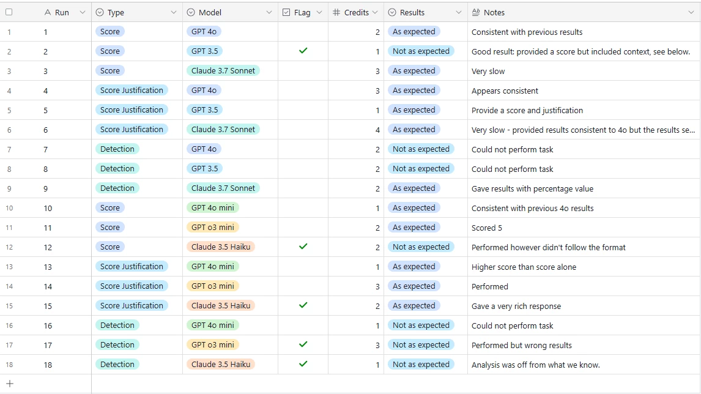The width and height of the screenshot is (701, 394).
Task: Select the Type column header label
Action: [116, 12]
